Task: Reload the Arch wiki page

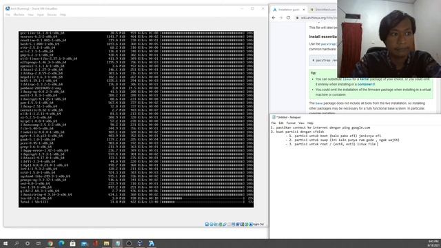Action: (x=288, y=18)
